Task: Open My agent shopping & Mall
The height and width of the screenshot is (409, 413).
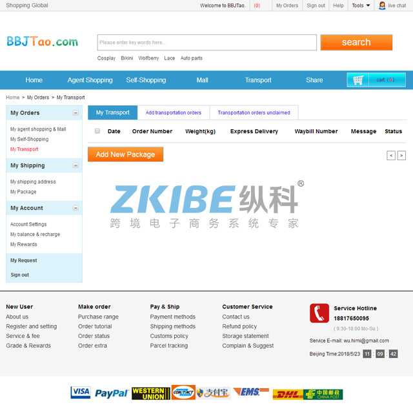Action: pyautogui.click(x=38, y=129)
